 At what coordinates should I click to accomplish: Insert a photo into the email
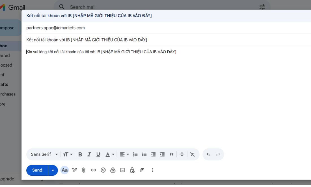coord(123,170)
